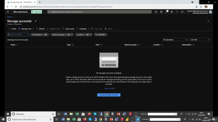218x122 pixels.
Task: Open Task View beside the Pesquisar box
Action: [59, 114]
